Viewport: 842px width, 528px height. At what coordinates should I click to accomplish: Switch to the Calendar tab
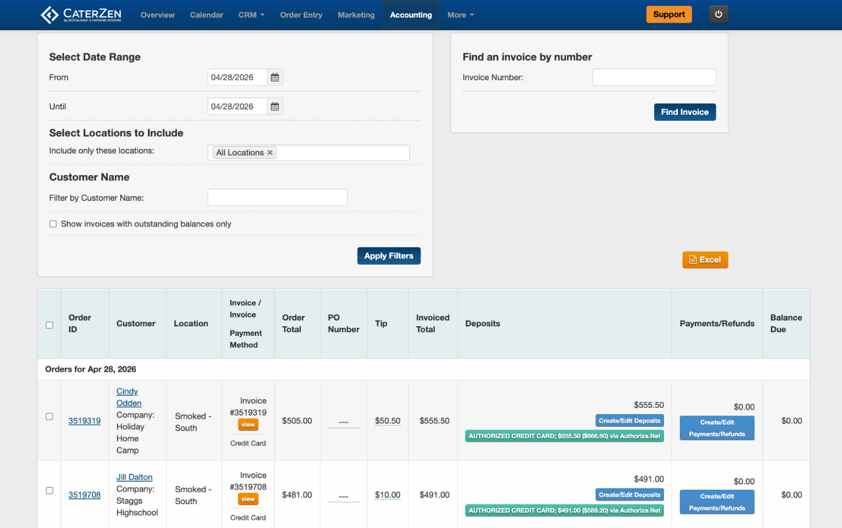pyautogui.click(x=207, y=15)
